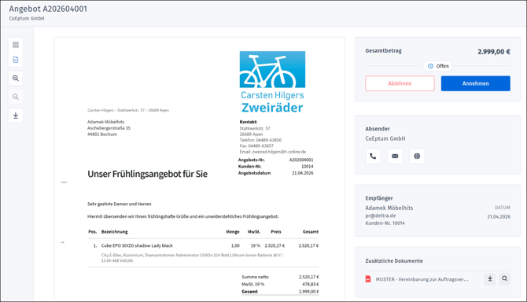Viewport: 527px width, 302px height.
Task: Switch to the list view icon in sidebar
Action: pyautogui.click(x=16, y=45)
